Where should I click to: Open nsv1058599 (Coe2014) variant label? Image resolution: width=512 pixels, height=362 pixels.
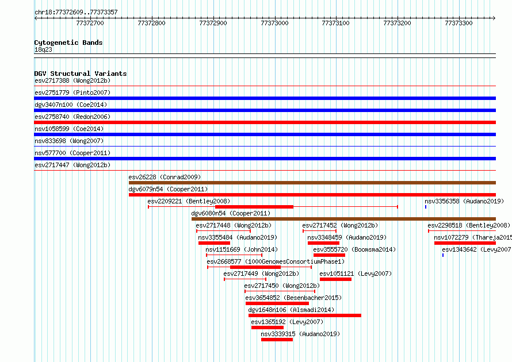coord(69,129)
